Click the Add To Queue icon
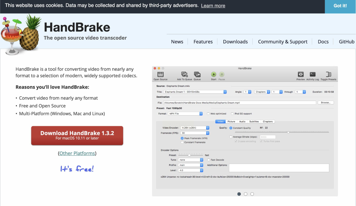This screenshot has width=356, height=206. [x=185, y=75]
